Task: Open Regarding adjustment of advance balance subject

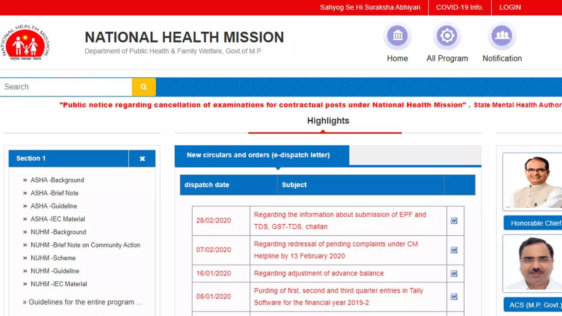Action: pos(319,273)
